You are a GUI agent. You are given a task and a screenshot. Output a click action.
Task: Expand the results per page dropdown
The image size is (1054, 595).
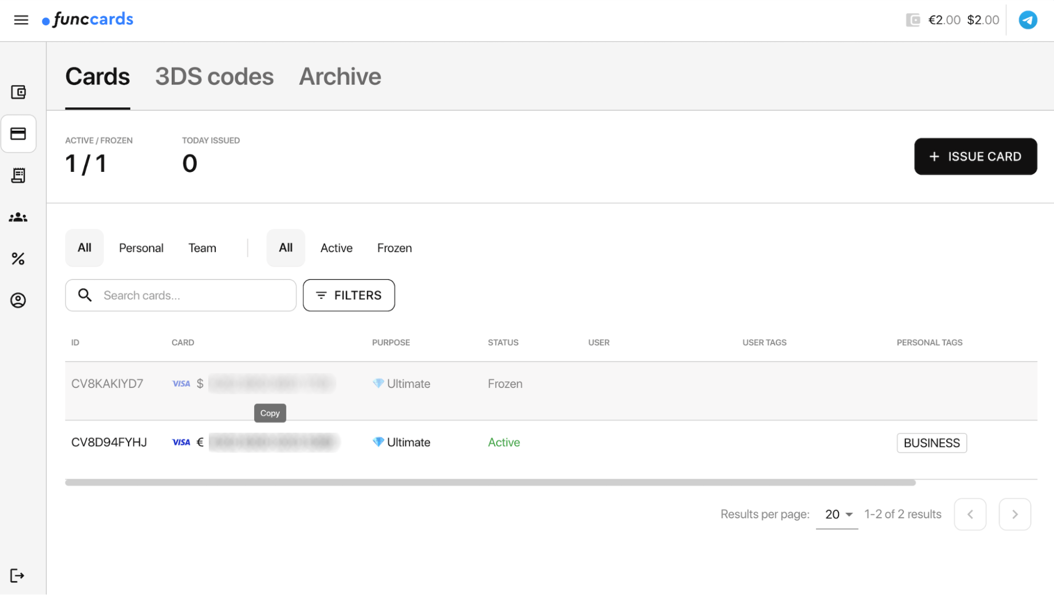(x=838, y=514)
